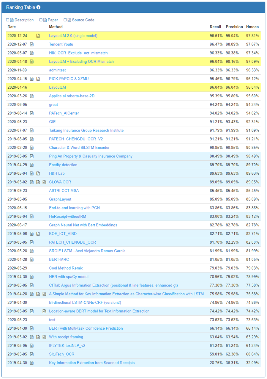Open description icon in Tencent Youtu row

coord(32,44)
